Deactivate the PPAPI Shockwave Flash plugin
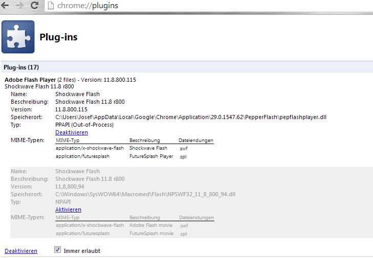Image resolution: width=373 pixels, height=258 pixels. 72,132
